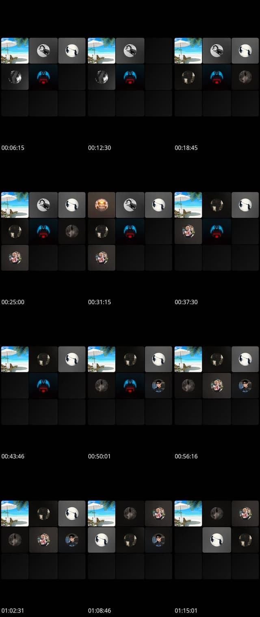The width and height of the screenshot is (260, 617).
Task: Click the pink-haired avatar in the 00:37:30 frame
Action: [188, 231]
